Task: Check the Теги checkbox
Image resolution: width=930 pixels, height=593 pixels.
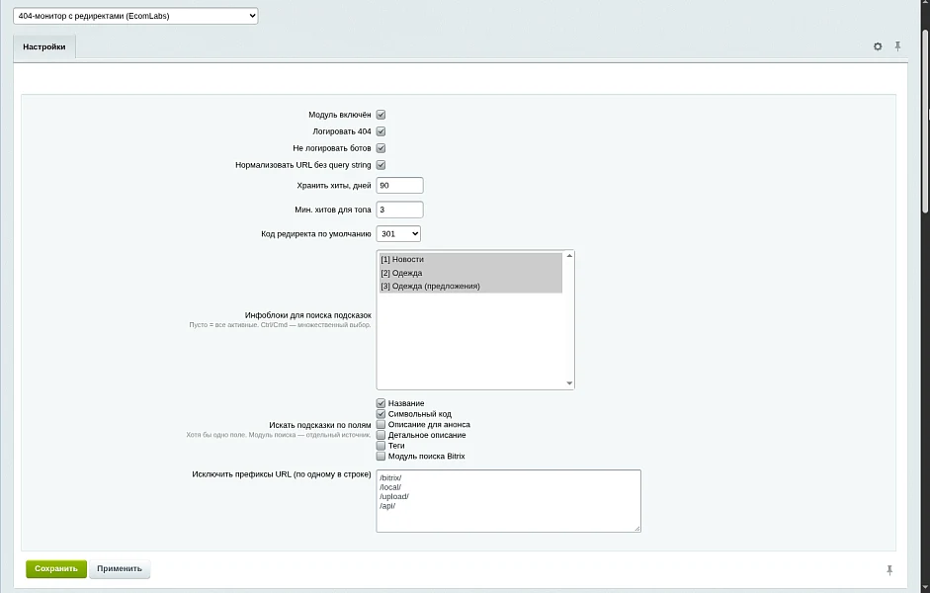Action: click(380, 446)
